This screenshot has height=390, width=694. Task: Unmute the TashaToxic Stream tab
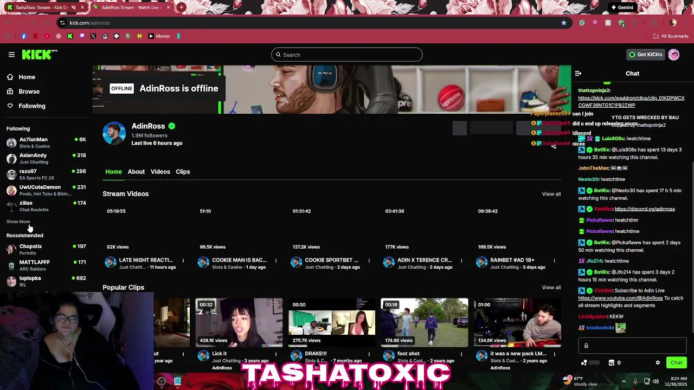pyautogui.click(x=73, y=8)
